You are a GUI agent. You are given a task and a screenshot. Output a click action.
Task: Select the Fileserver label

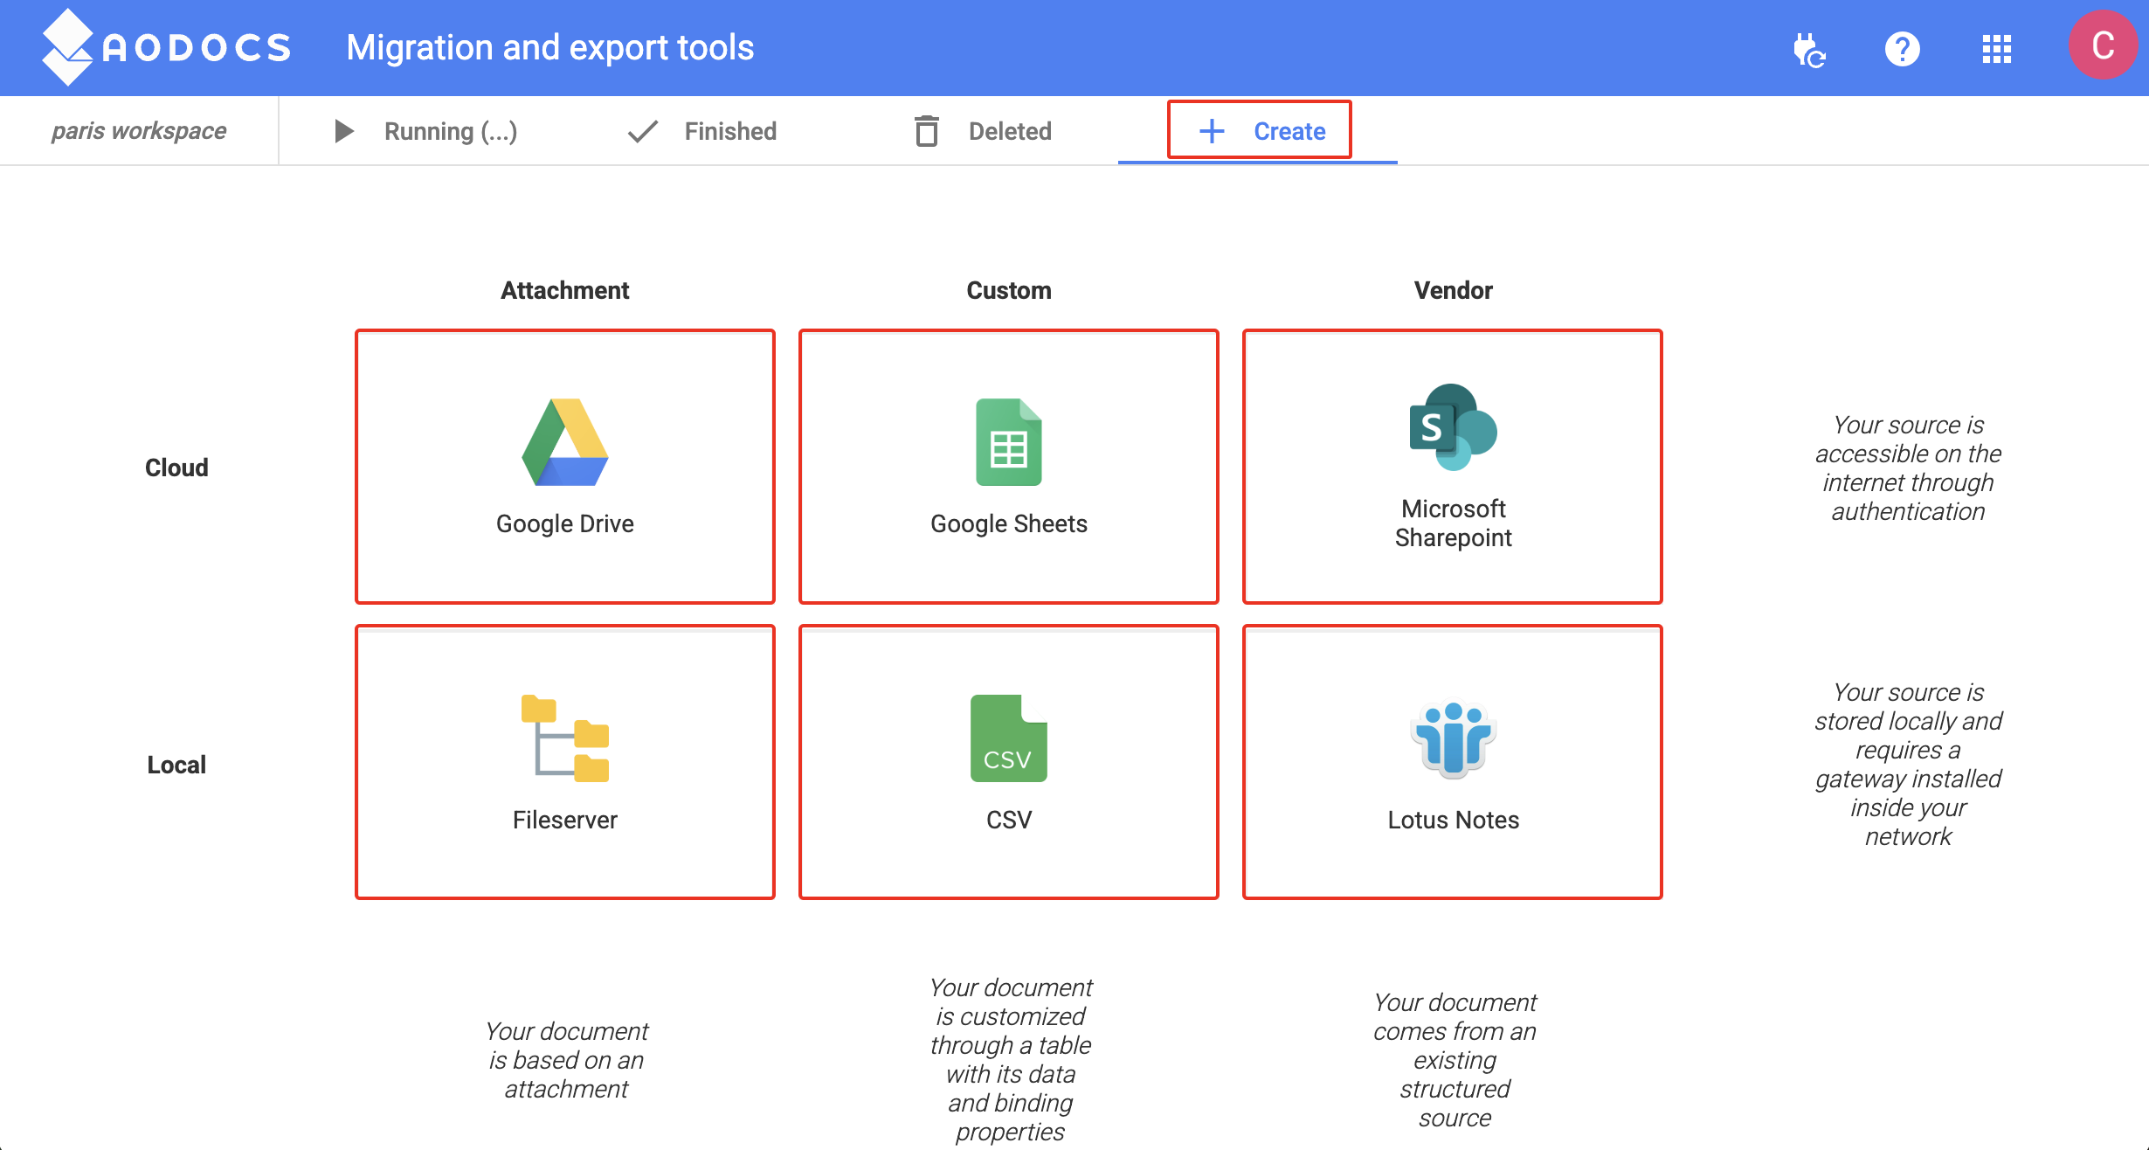[x=565, y=820]
